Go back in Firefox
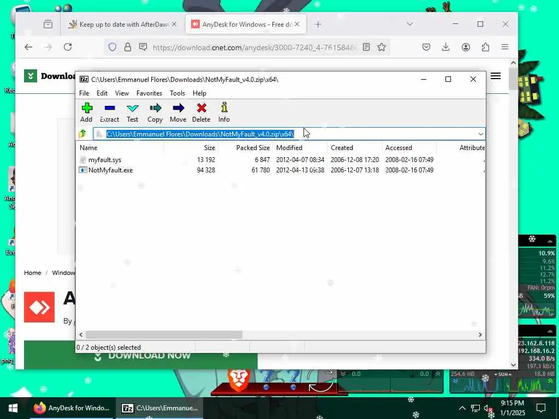Screen dimensions: 559x419 tap(28, 47)
